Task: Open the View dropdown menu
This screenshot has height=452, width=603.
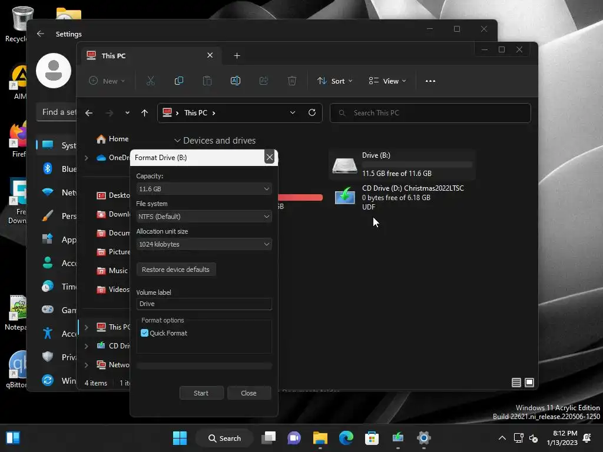Action: 387,81
